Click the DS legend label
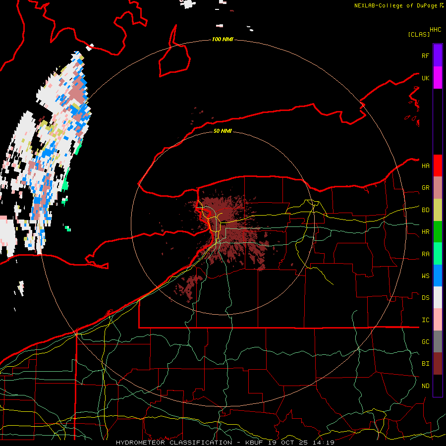This screenshot has height=446, width=446. [426, 297]
